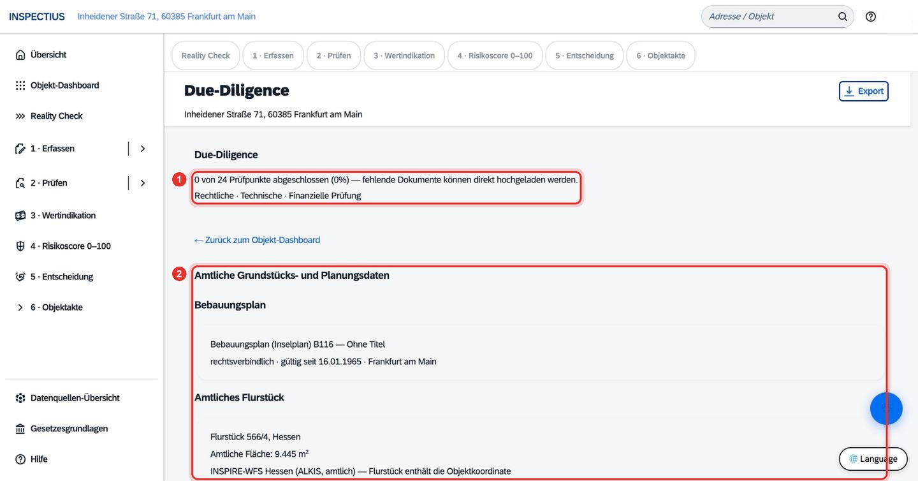
Task: Click 'Amtliche Fläche: 9.445 m²' text
Action: 259,454
